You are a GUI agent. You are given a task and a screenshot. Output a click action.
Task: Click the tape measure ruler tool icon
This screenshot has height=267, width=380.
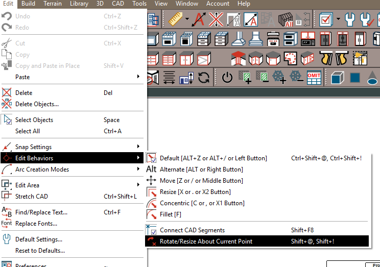[x=176, y=20]
